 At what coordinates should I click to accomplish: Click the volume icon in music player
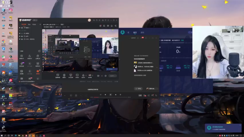point(149,95)
